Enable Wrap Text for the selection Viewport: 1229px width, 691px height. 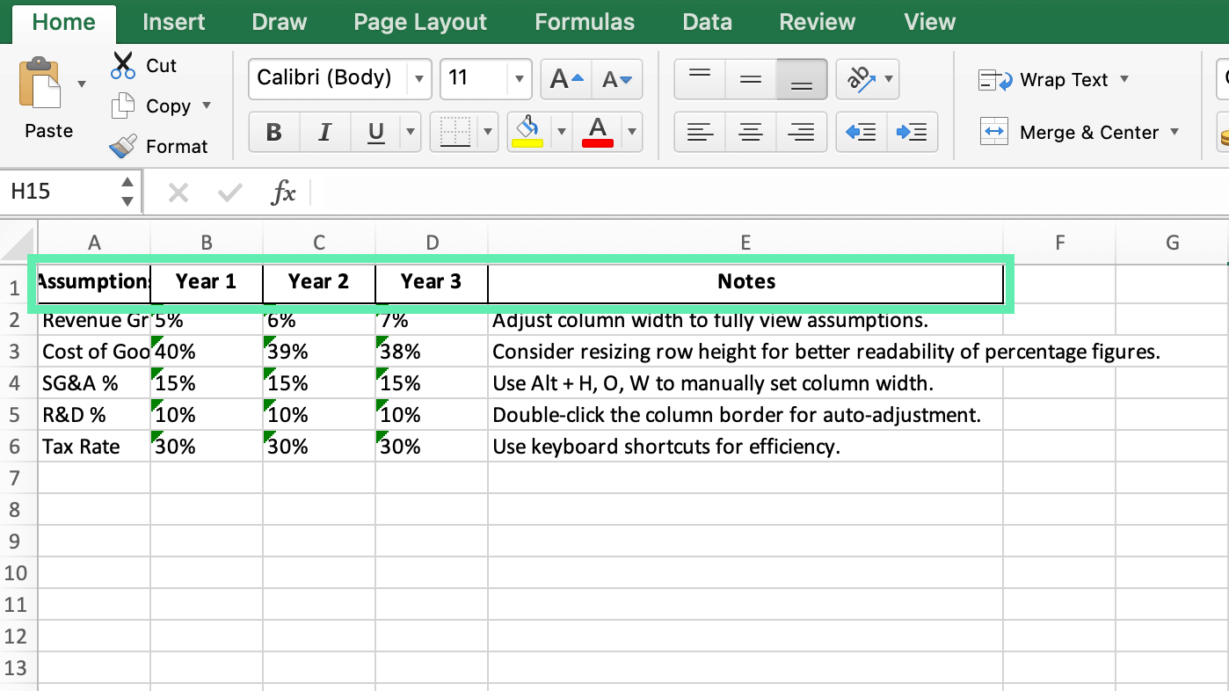click(1053, 79)
